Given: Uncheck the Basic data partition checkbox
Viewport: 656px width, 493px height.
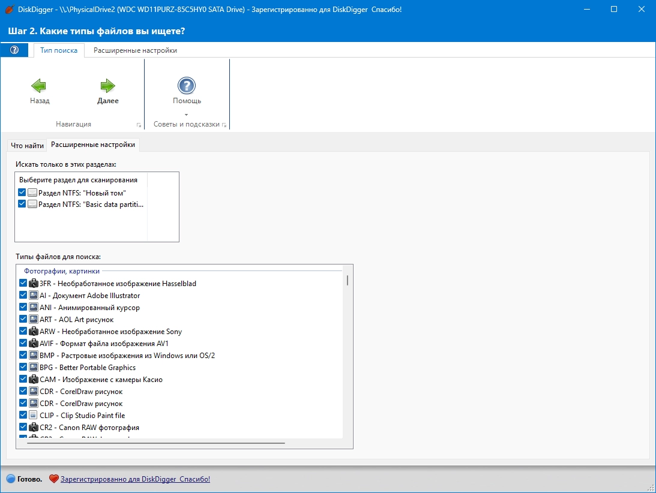Looking at the screenshot, I should [22, 204].
